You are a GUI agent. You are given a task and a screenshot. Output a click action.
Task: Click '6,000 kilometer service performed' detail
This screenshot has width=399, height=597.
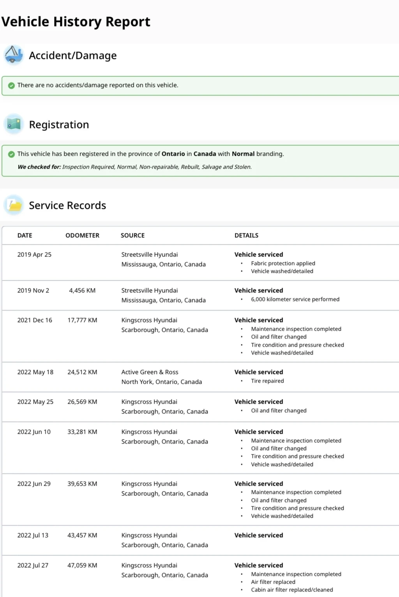coord(295,299)
